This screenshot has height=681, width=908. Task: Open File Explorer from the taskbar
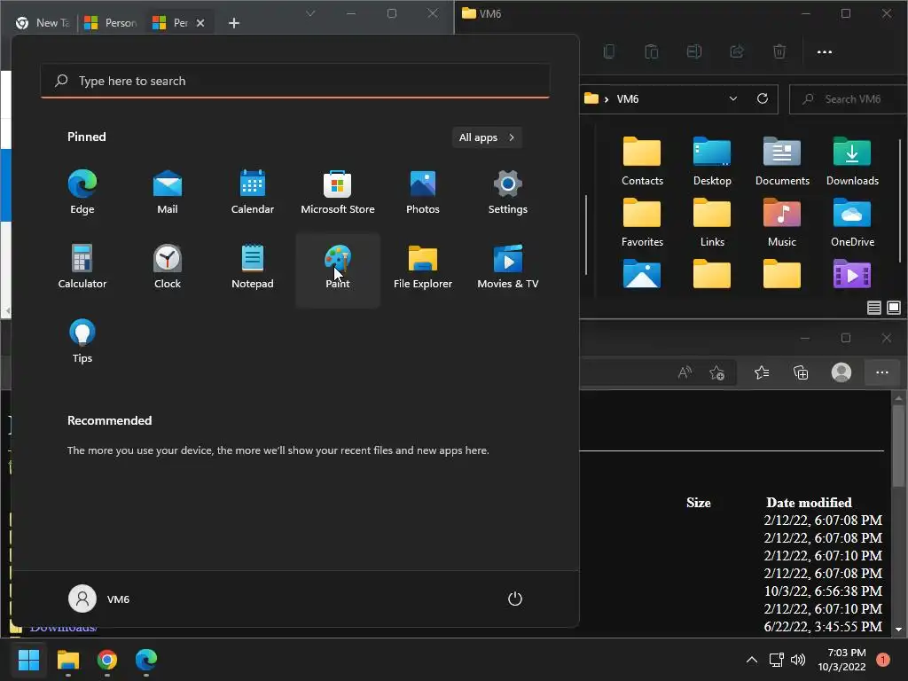pyautogui.click(x=67, y=660)
